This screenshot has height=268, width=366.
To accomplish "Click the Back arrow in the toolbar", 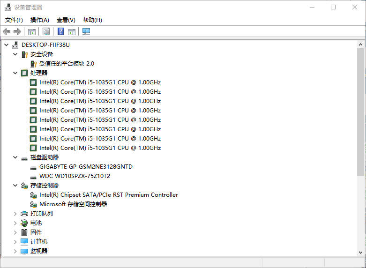I will pos(7,31).
